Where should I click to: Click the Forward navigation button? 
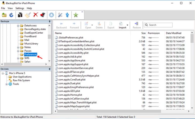coord(74,25)
